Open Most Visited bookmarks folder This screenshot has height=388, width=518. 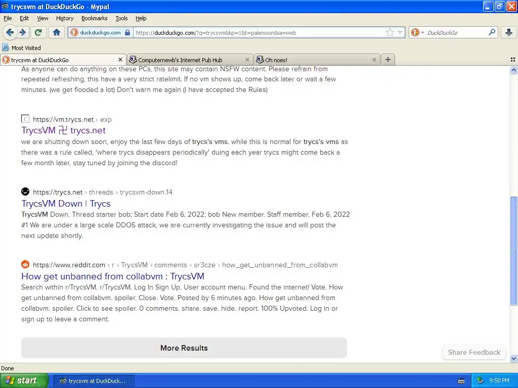[21, 48]
